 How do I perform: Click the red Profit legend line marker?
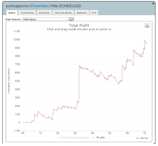coord(94,138)
